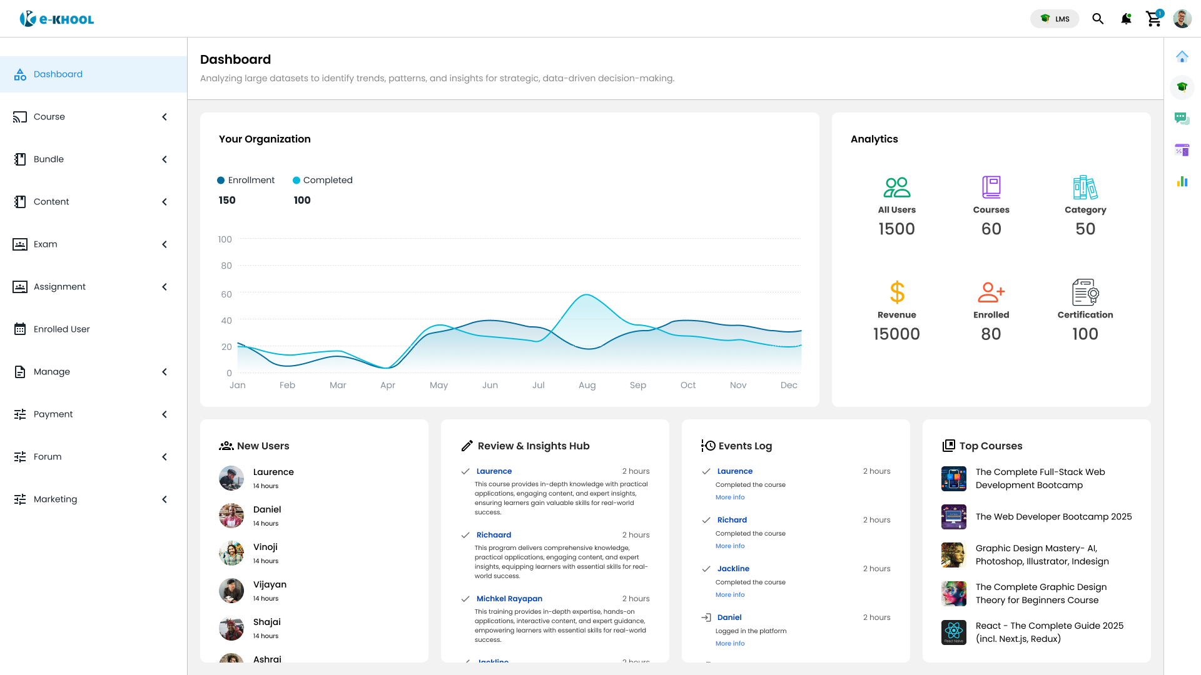Image resolution: width=1201 pixels, height=675 pixels.
Task: Toggle the Enrollment series in chart legend
Action: [246, 180]
